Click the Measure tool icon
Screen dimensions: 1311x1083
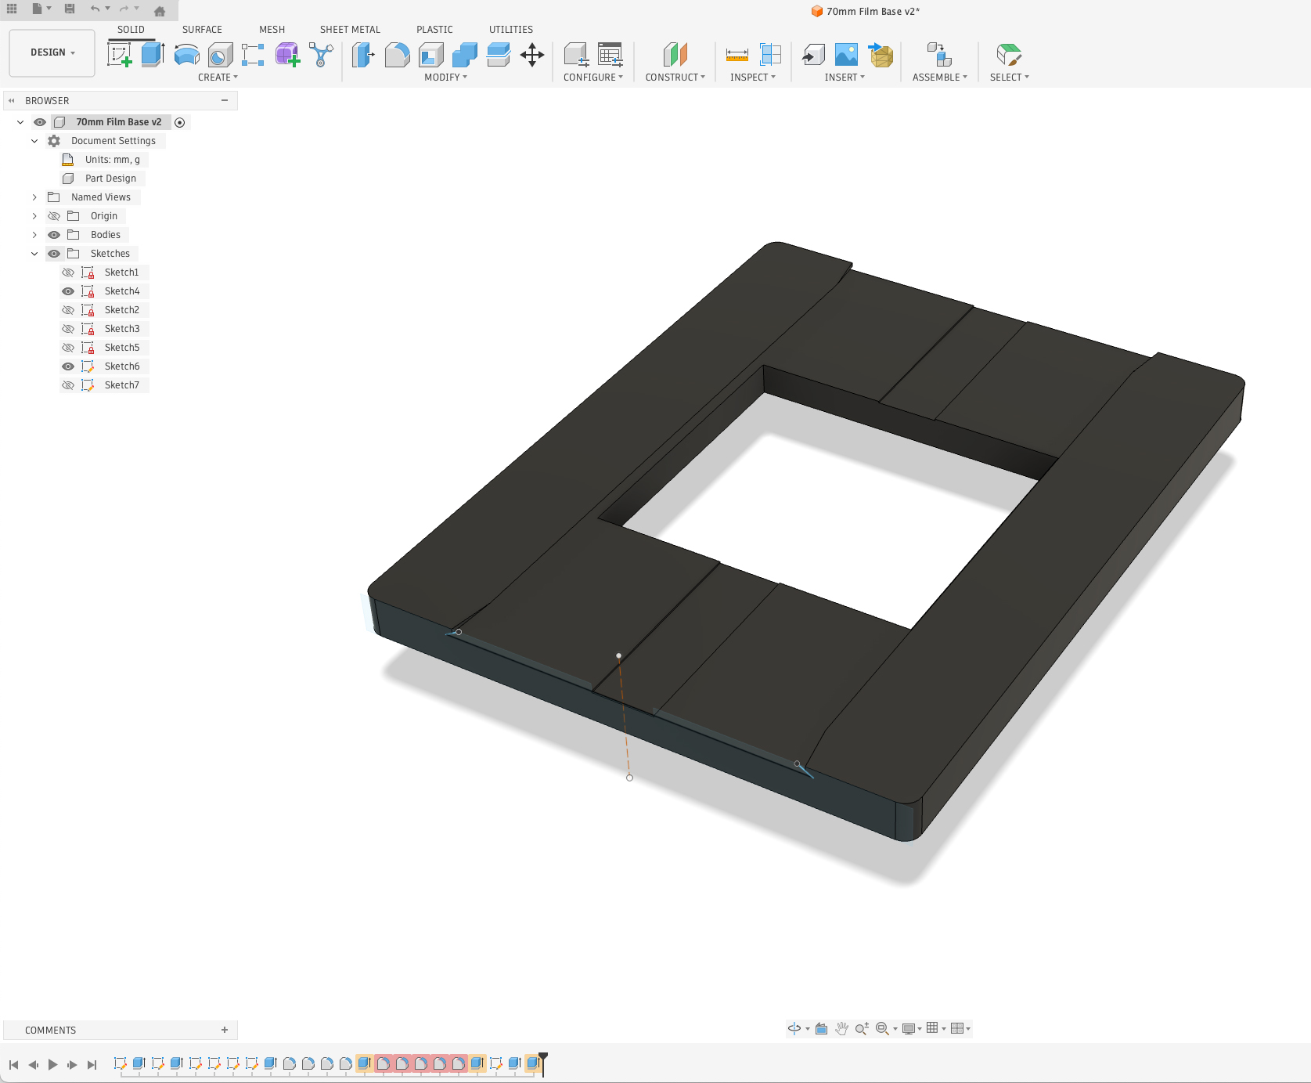(737, 55)
